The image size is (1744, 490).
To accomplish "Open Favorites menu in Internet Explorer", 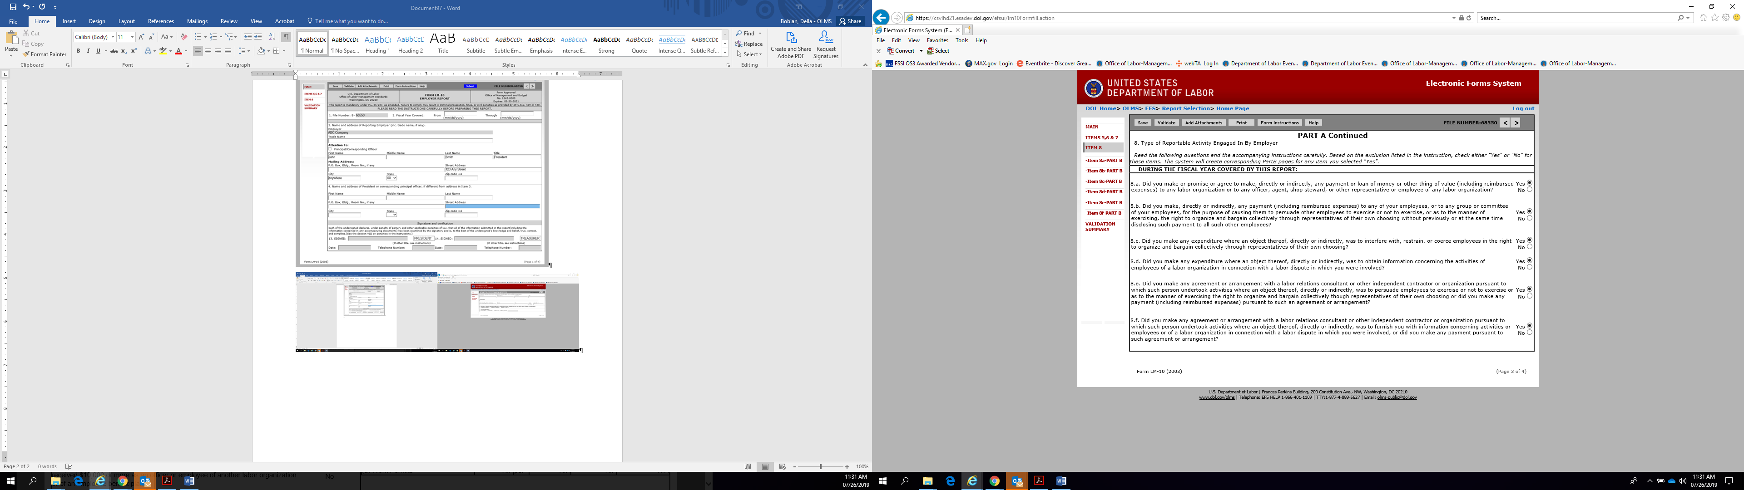I will point(937,41).
